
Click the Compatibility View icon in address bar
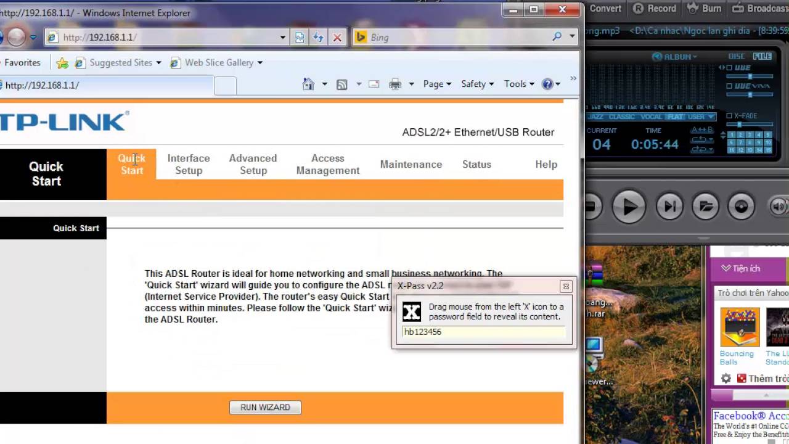pyautogui.click(x=300, y=37)
